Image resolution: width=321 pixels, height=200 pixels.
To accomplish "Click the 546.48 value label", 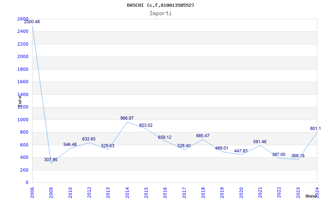I will (70, 144).
